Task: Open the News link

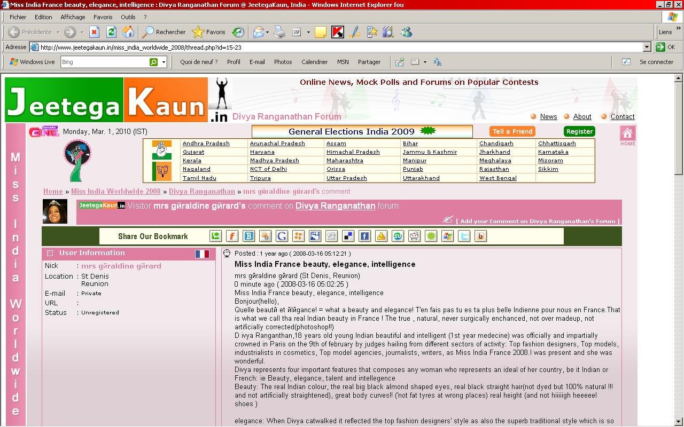Action: coord(548,116)
